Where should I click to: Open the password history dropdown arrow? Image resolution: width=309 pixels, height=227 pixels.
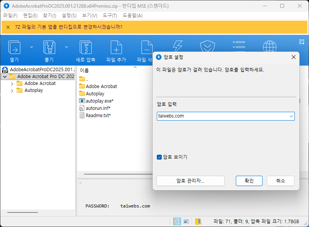click(291, 116)
